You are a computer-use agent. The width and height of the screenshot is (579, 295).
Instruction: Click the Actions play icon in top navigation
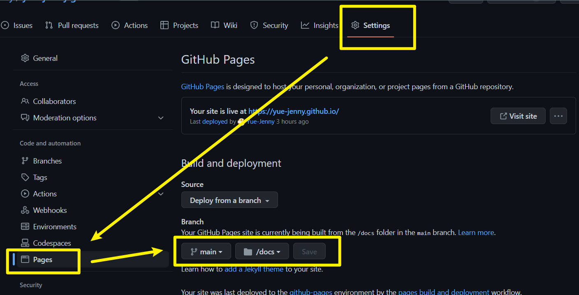tap(116, 25)
